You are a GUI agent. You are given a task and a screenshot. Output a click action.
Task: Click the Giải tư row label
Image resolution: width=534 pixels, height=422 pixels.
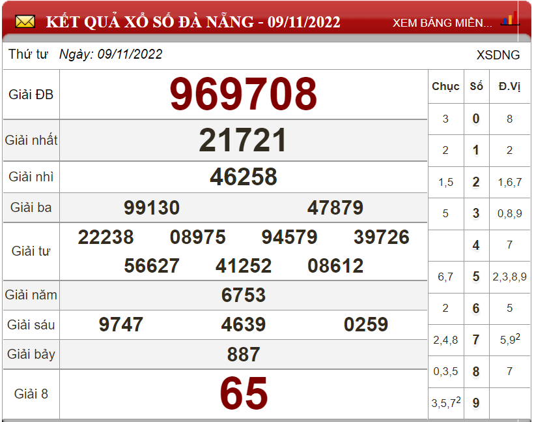[31, 251]
